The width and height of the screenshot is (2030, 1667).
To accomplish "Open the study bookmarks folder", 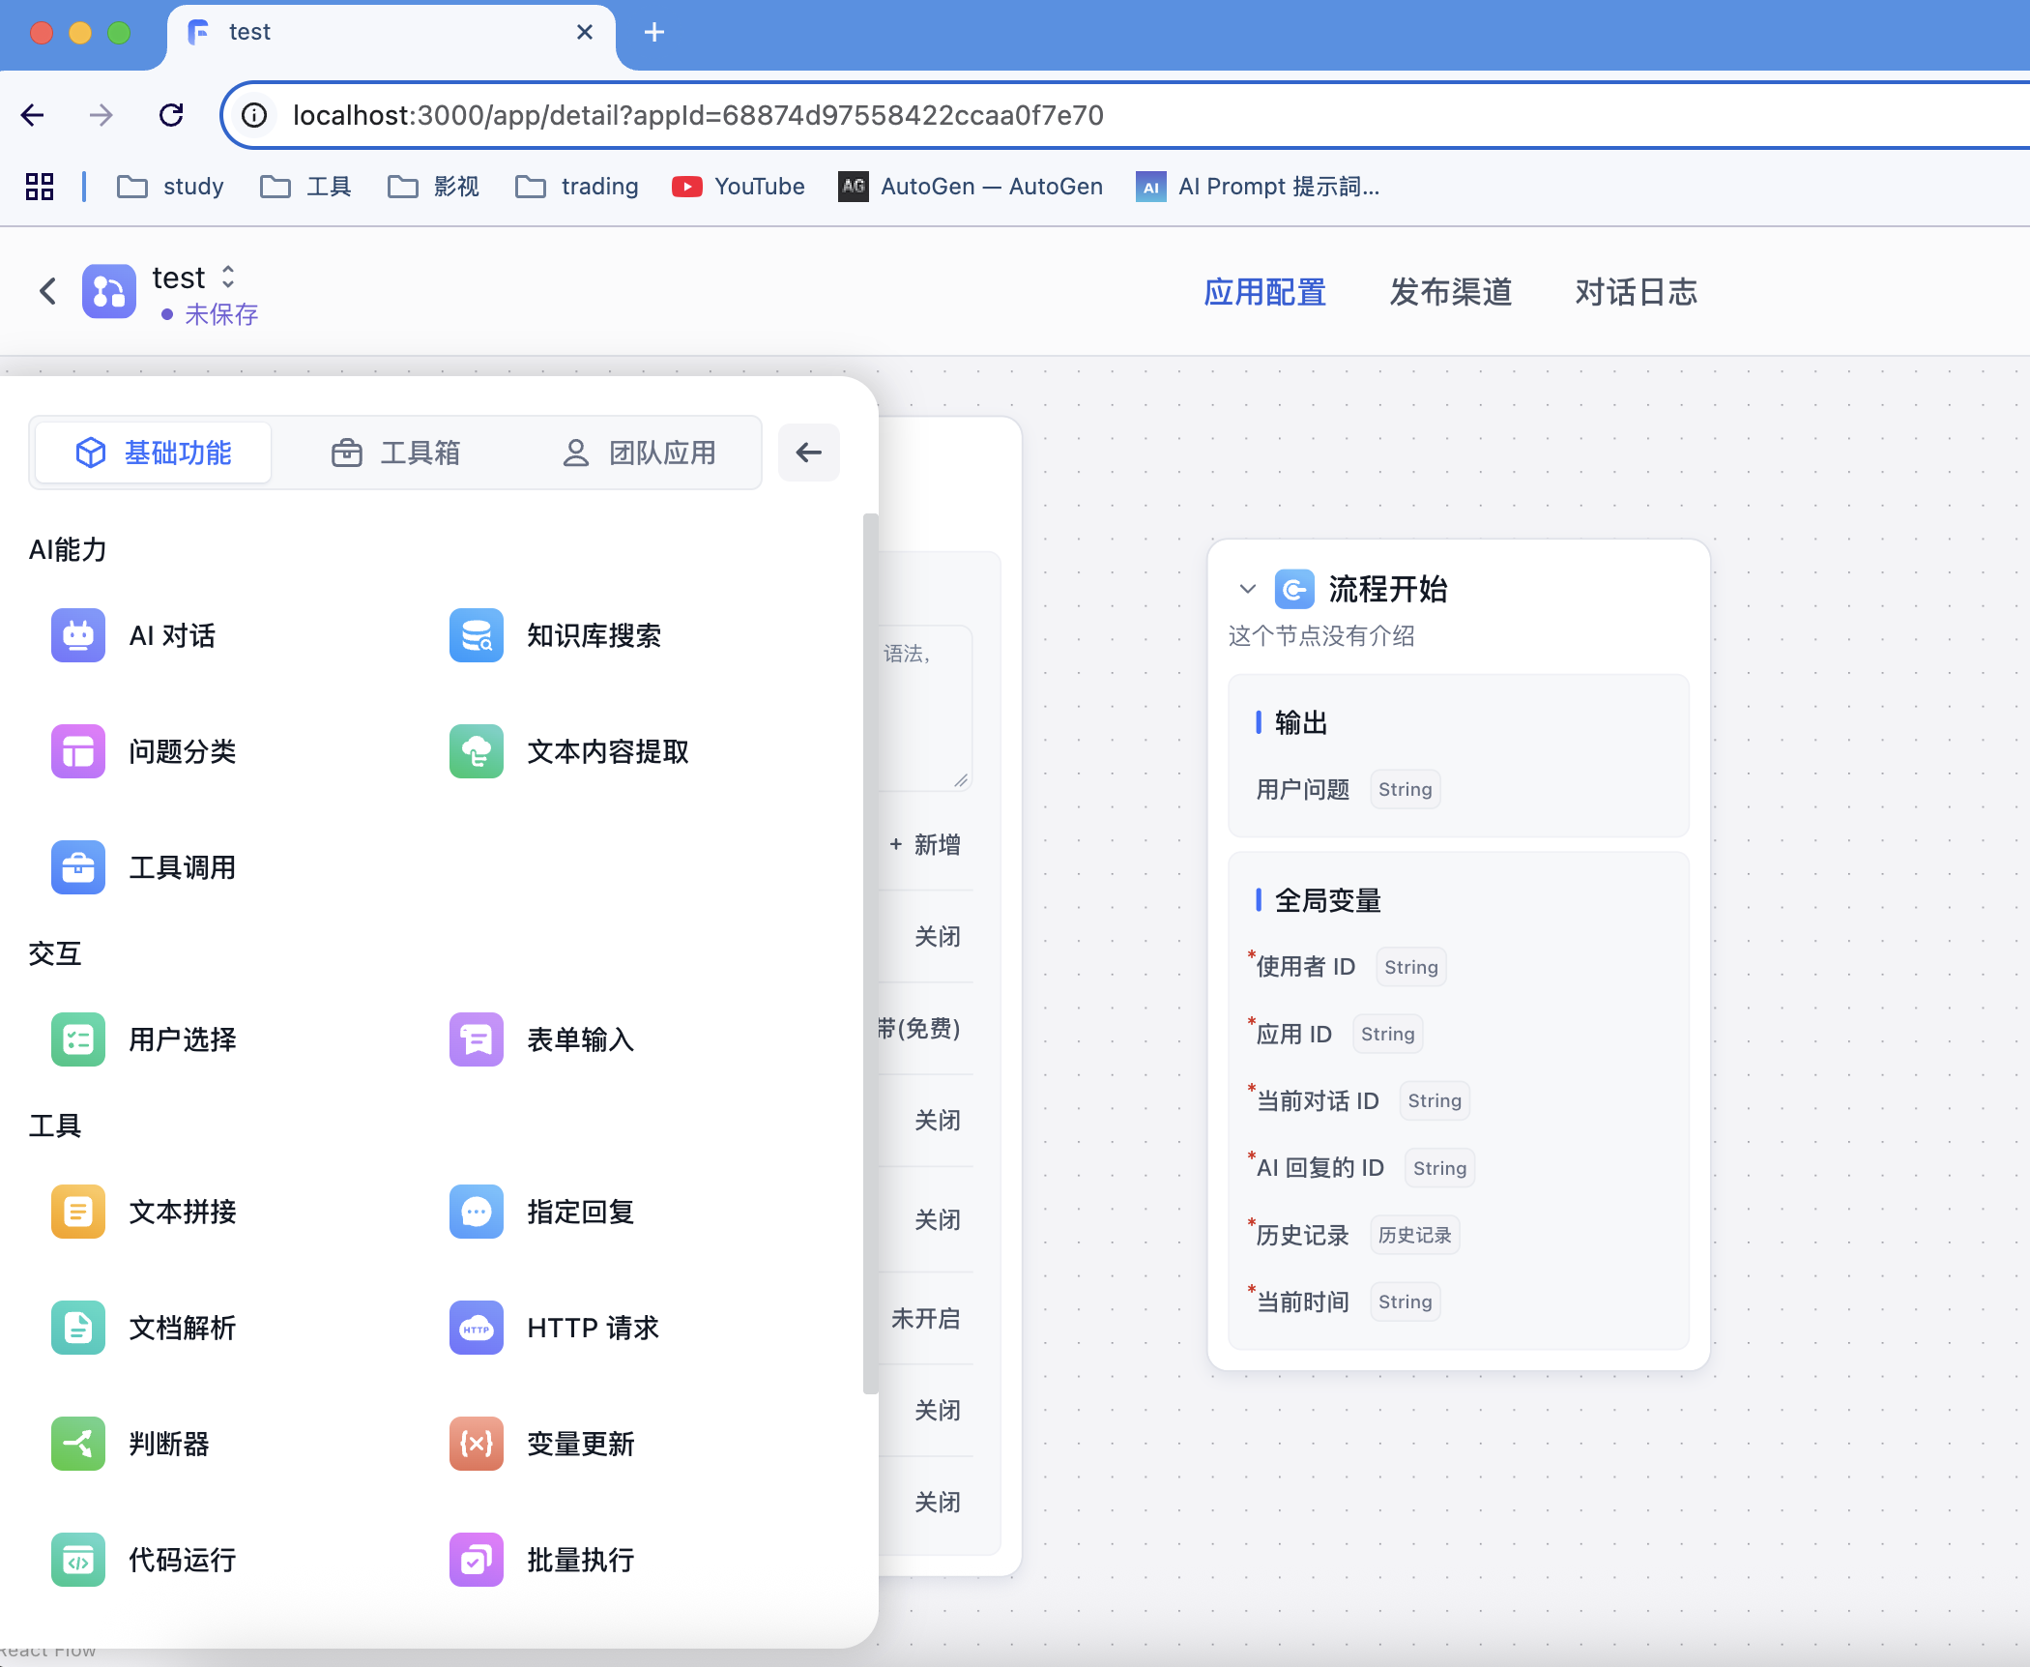I will [x=170, y=187].
